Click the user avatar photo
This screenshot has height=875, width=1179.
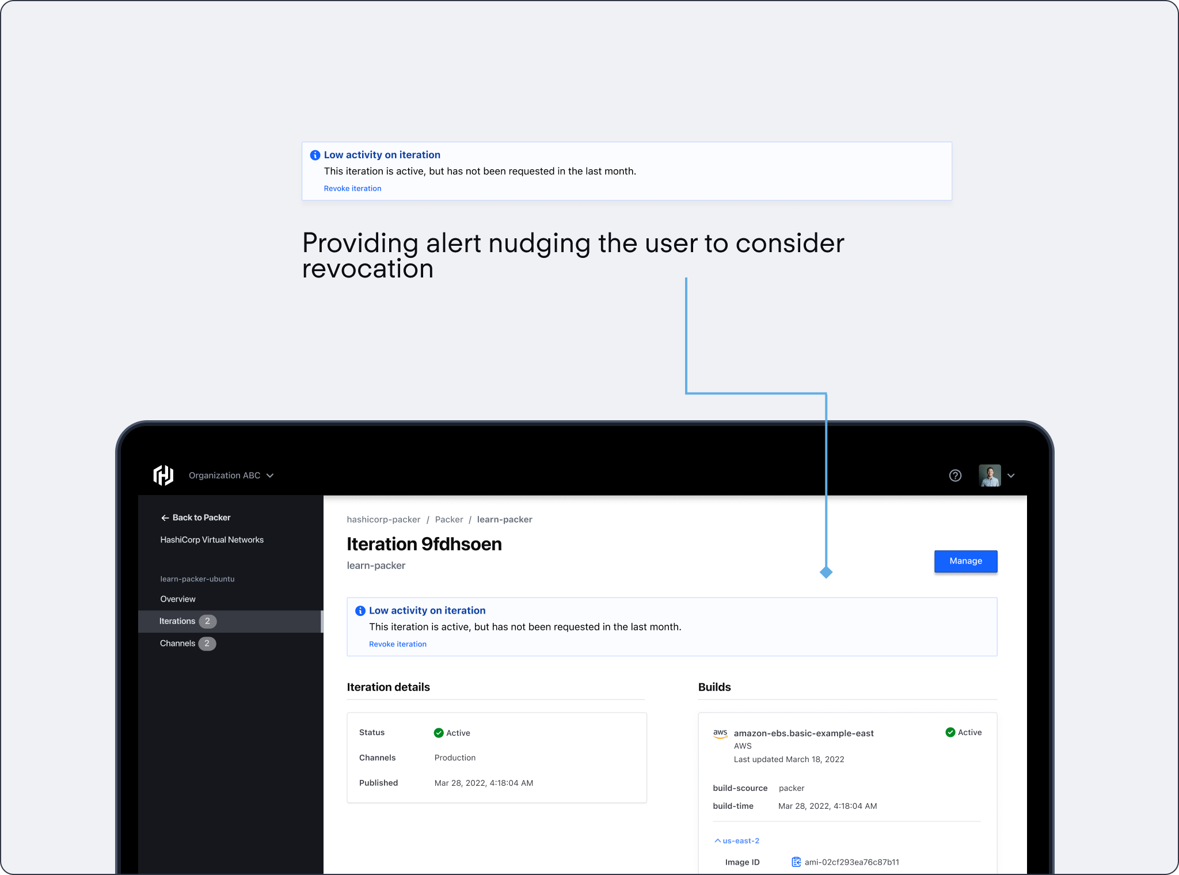[x=990, y=475]
